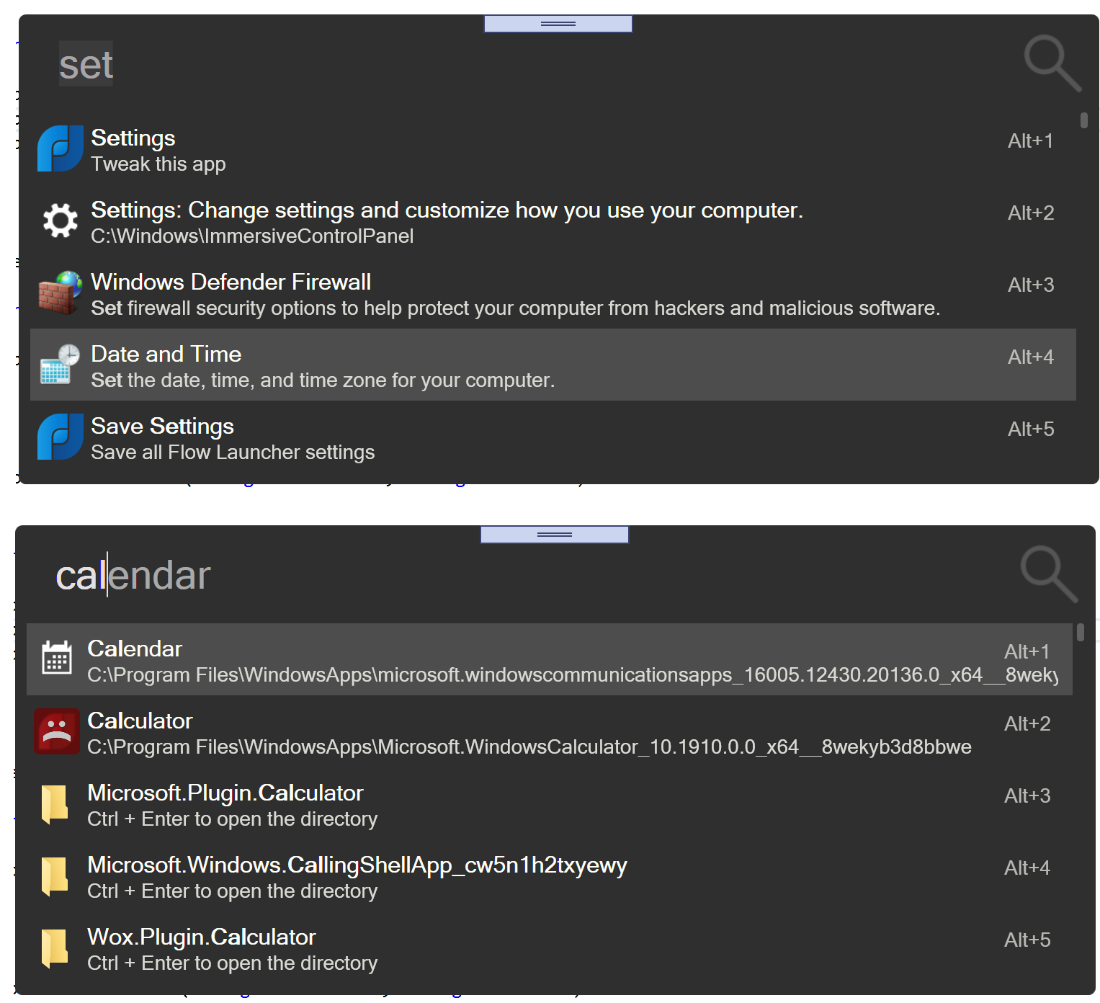Viewport: 1100px width, 1003px height.
Task: Open the Calculator result title
Action: click(140, 721)
